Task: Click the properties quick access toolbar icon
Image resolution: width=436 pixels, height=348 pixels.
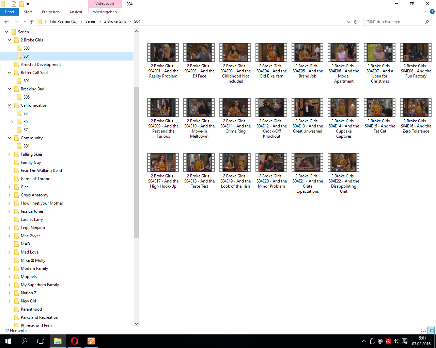Action: coord(14,4)
